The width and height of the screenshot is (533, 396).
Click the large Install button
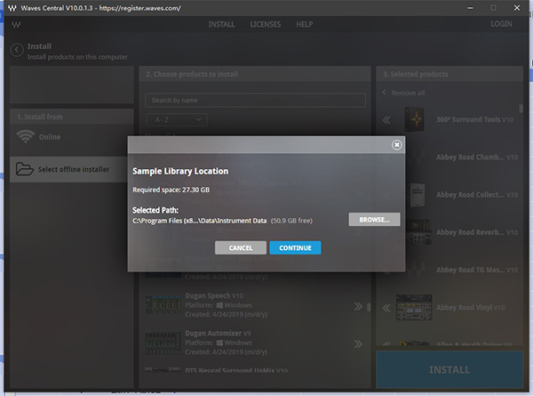pyautogui.click(x=449, y=370)
